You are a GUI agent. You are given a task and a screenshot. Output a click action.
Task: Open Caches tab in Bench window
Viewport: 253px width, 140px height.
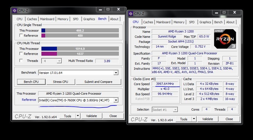point(32,19)
